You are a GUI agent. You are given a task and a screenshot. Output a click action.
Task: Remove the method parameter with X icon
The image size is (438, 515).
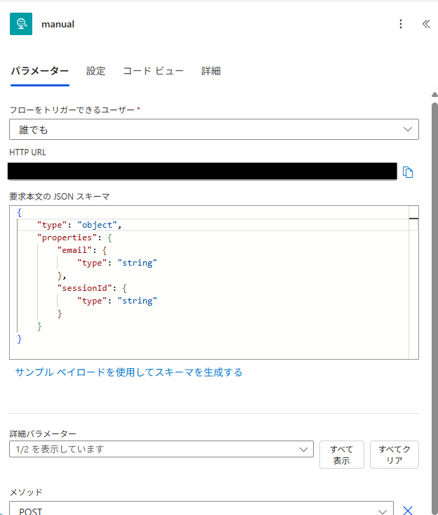[x=408, y=510]
